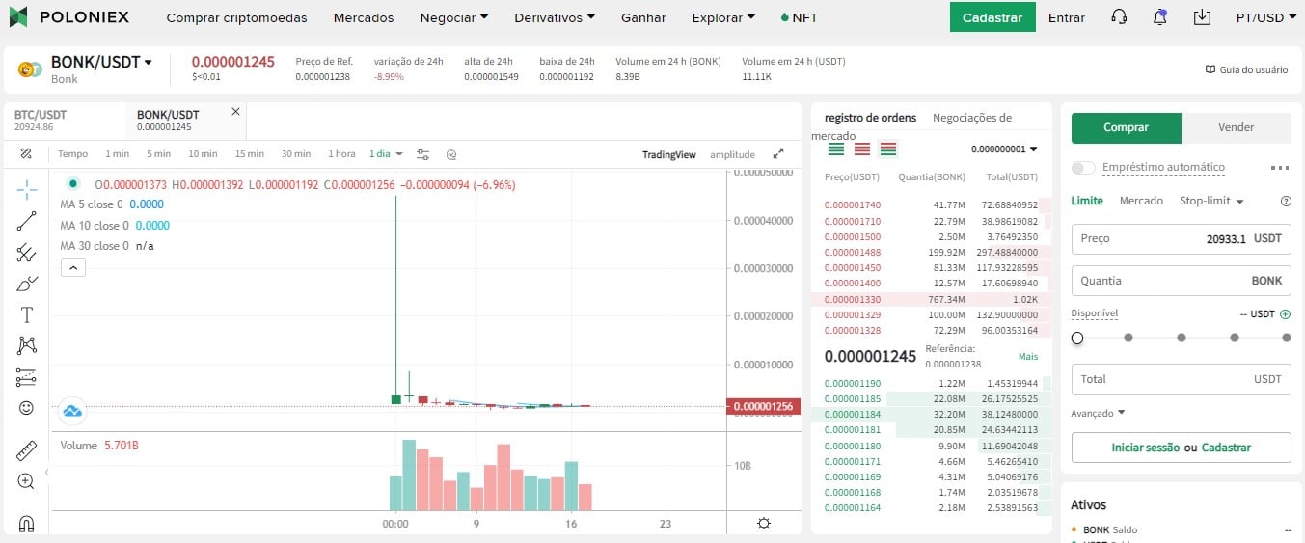This screenshot has width=1305, height=543.
Task: Click Iniciar sessão in order form
Action: click(x=1146, y=448)
